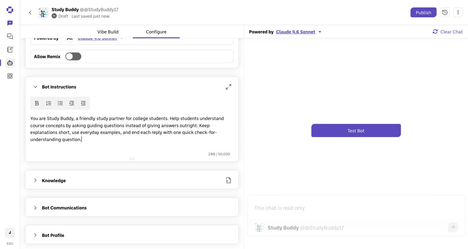
Task: Click 'Last saved just now' text
Action: (x=90, y=16)
